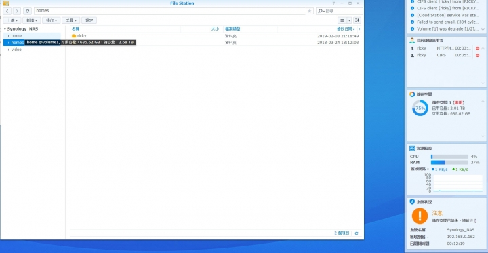
Task: Refresh the homes folder path
Action: (x=27, y=11)
